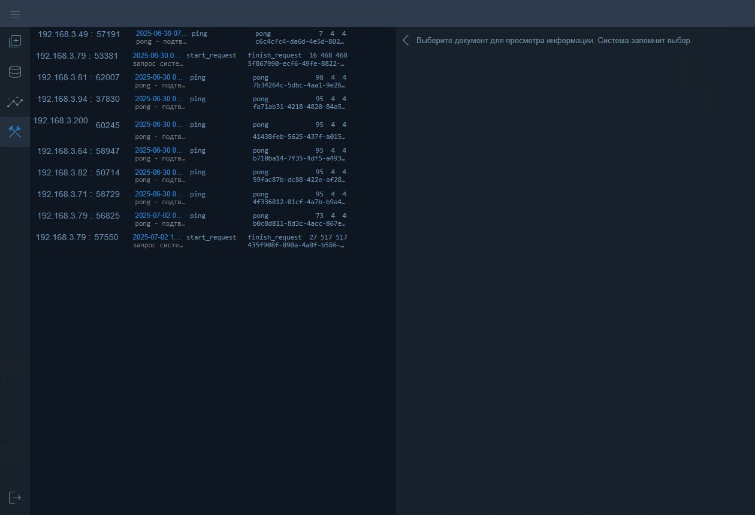Select the 192.168.3.64 : 58947 entry
This screenshot has width=755, height=515.
coord(78,151)
